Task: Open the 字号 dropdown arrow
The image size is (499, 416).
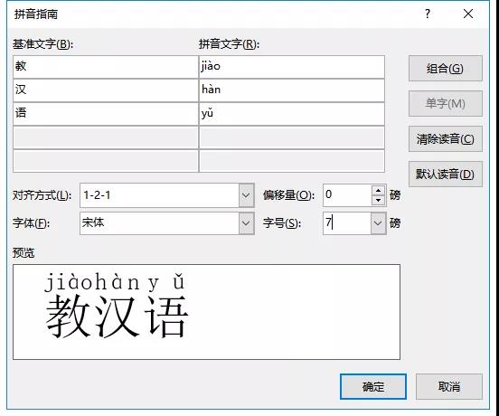Action: pos(378,223)
